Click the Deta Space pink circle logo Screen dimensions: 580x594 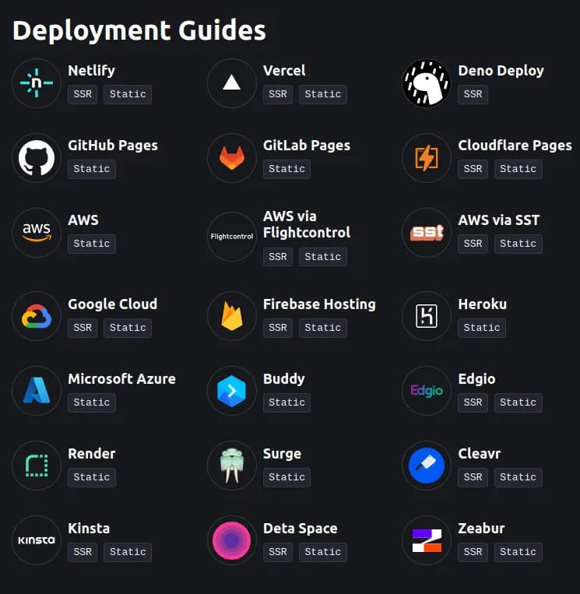point(231,540)
